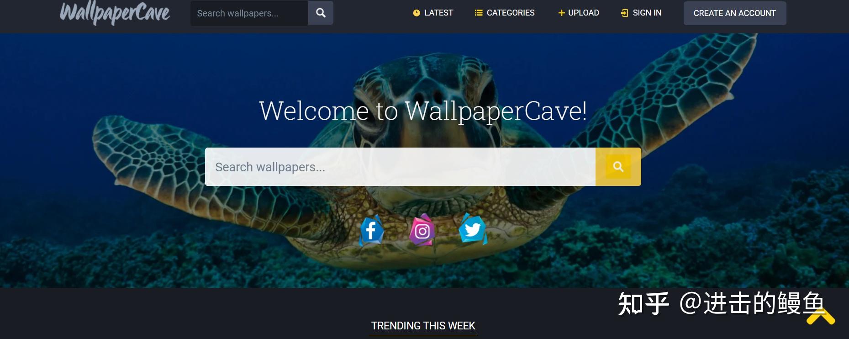The width and height of the screenshot is (849, 339).
Task: Click the clock icon beside Latest
Action: click(x=417, y=13)
